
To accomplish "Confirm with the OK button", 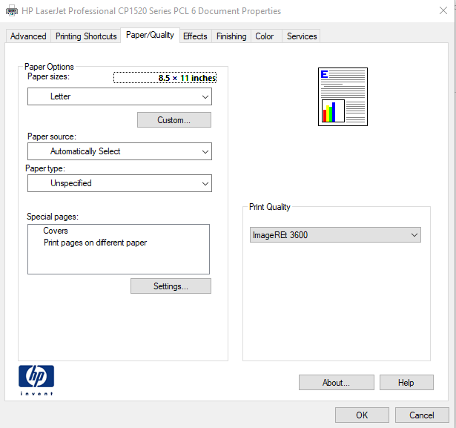I will [x=362, y=415].
